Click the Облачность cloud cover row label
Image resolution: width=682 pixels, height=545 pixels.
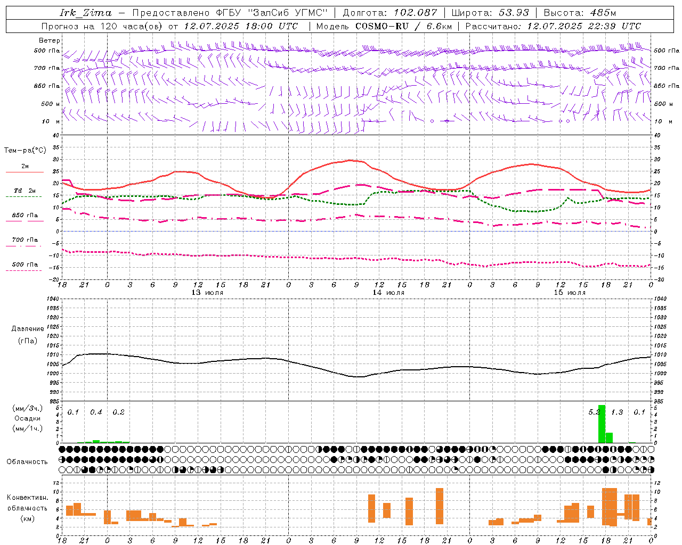27,462
